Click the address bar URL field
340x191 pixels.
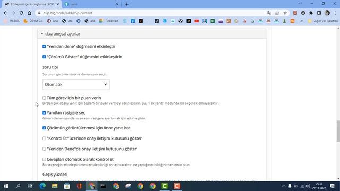[152, 13]
